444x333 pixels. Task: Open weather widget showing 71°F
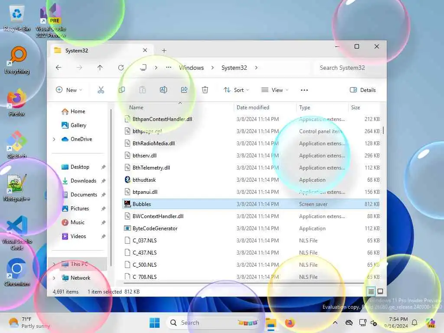click(x=29, y=323)
